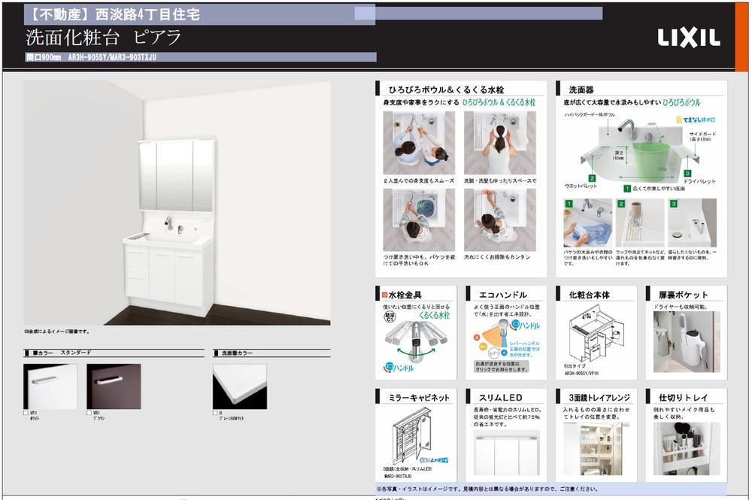
Task: Click the AR3H-905SY/VP1H model text
Action: (581, 373)
